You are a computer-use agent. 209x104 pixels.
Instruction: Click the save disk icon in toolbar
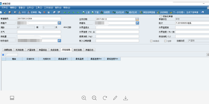pyautogui.click(x=10, y=12)
